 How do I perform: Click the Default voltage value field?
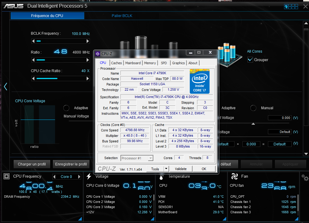point(279,132)
